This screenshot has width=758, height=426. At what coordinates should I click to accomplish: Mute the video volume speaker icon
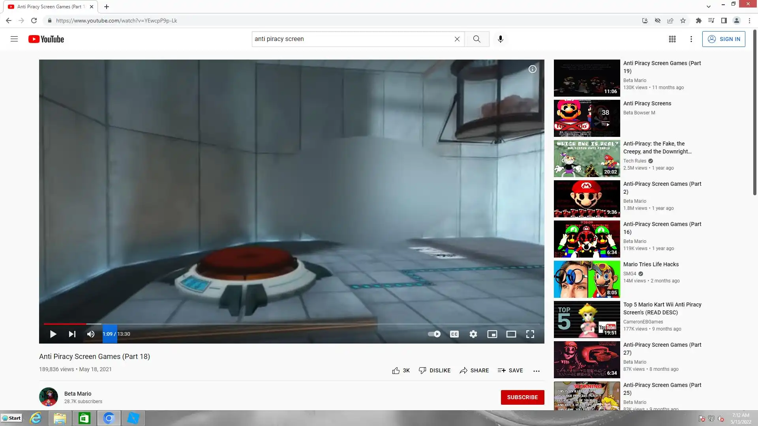click(91, 334)
